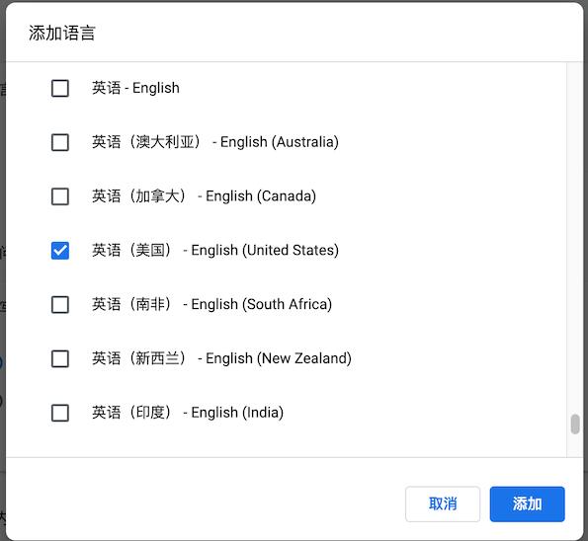Check the 英语 - English checkbox
The height and width of the screenshot is (541, 588).
coord(60,89)
